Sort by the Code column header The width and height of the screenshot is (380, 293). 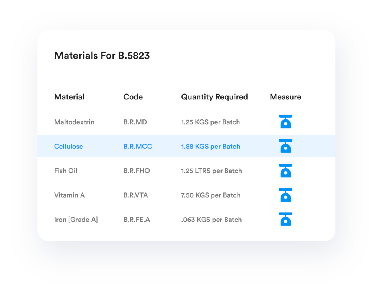[x=133, y=97]
